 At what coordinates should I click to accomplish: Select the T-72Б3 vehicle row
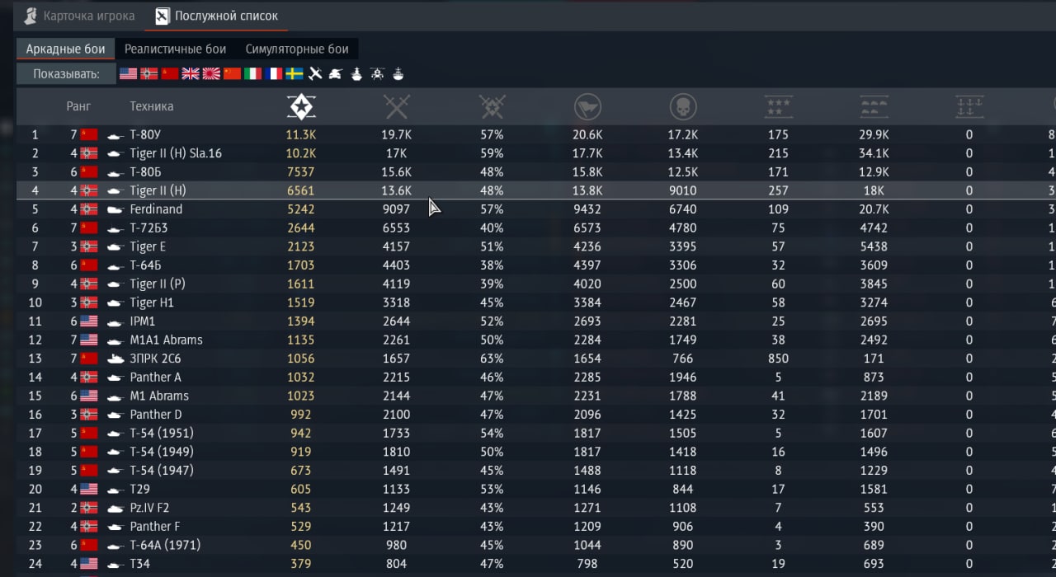pyautogui.click(x=536, y=228)
